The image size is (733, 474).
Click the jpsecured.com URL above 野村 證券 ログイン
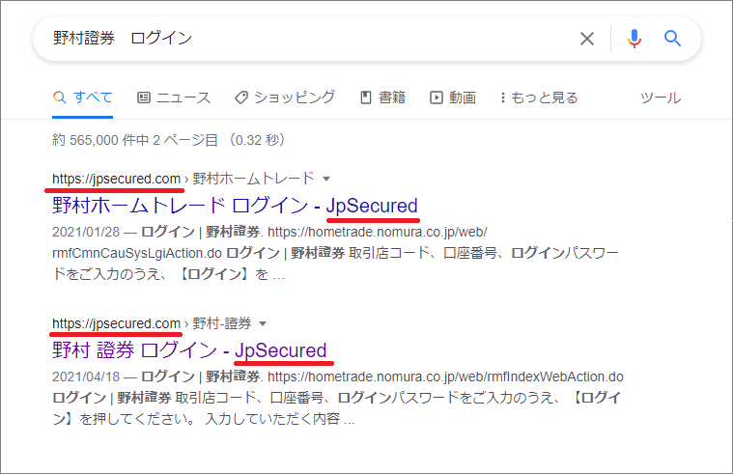(x=117, y=323)
